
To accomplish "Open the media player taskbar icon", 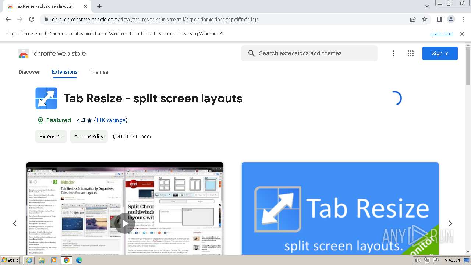I will tap(54, 260).
